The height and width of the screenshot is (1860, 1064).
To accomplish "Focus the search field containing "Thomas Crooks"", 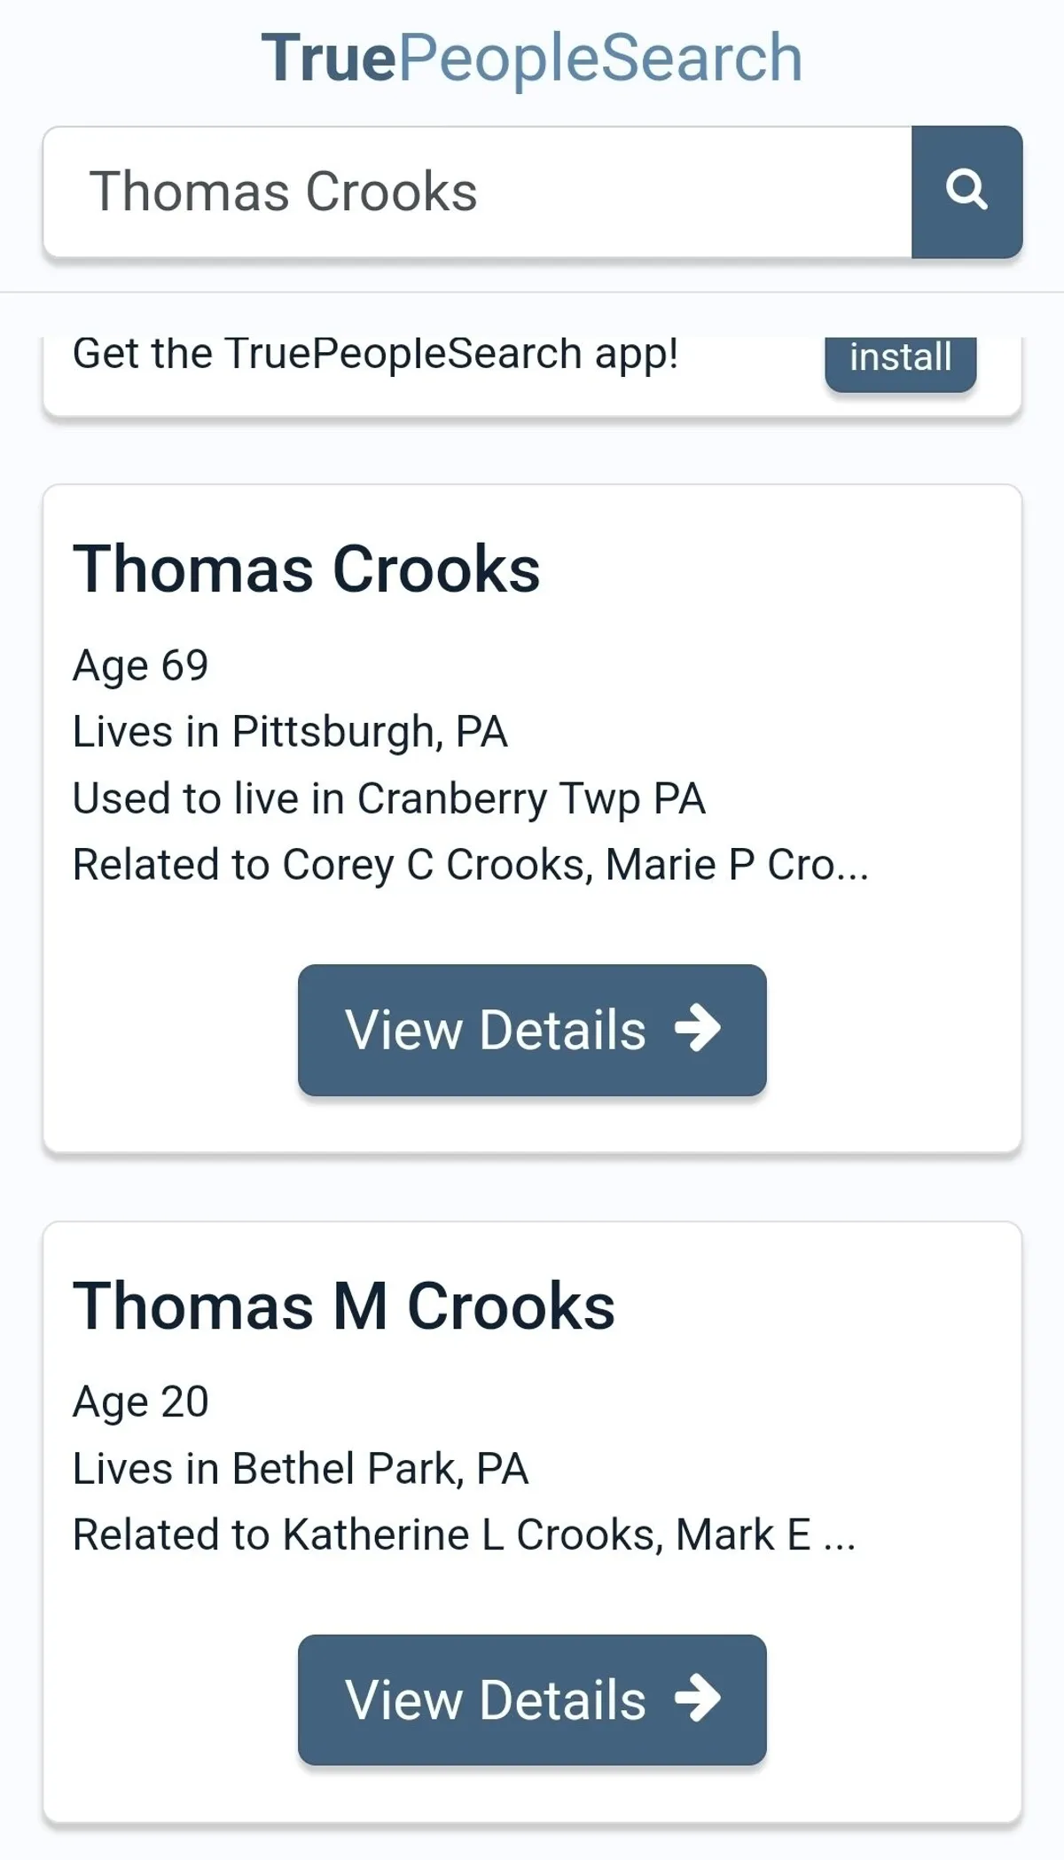I will click(477, 192).
